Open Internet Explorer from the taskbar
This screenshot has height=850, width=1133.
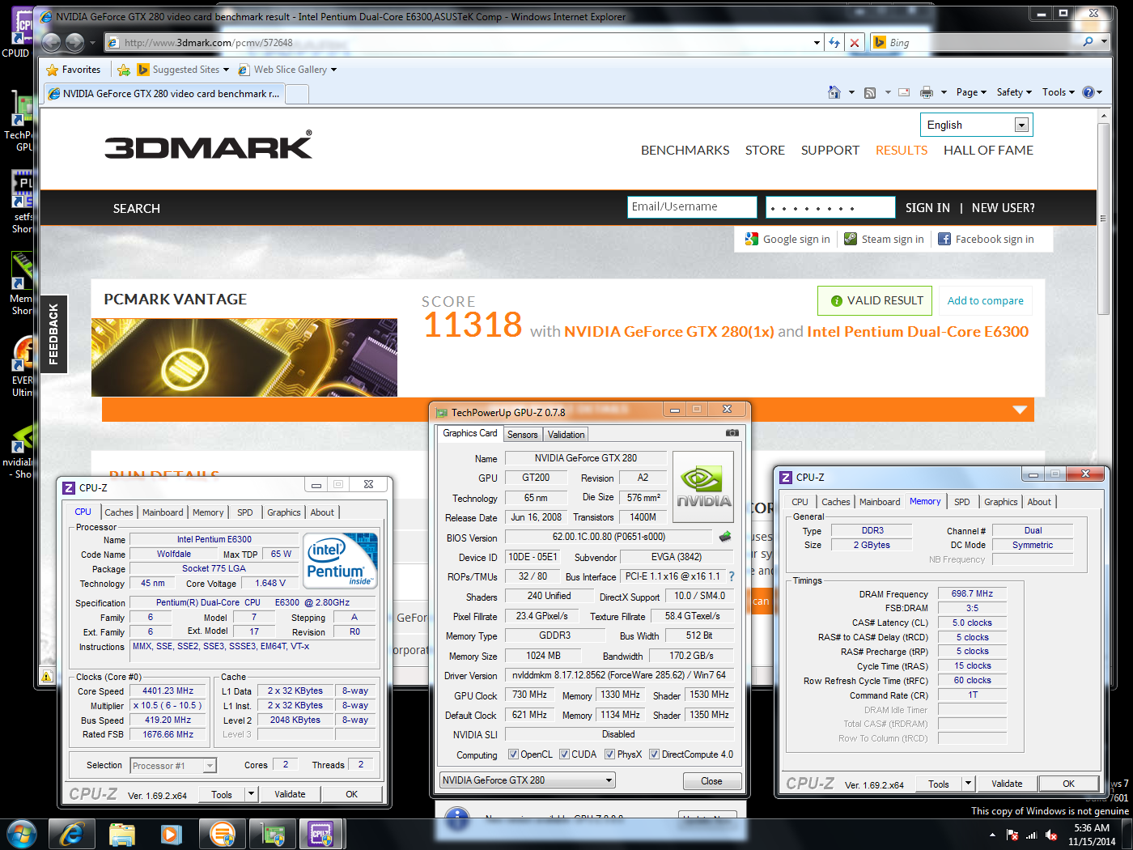tap(72, 834)
